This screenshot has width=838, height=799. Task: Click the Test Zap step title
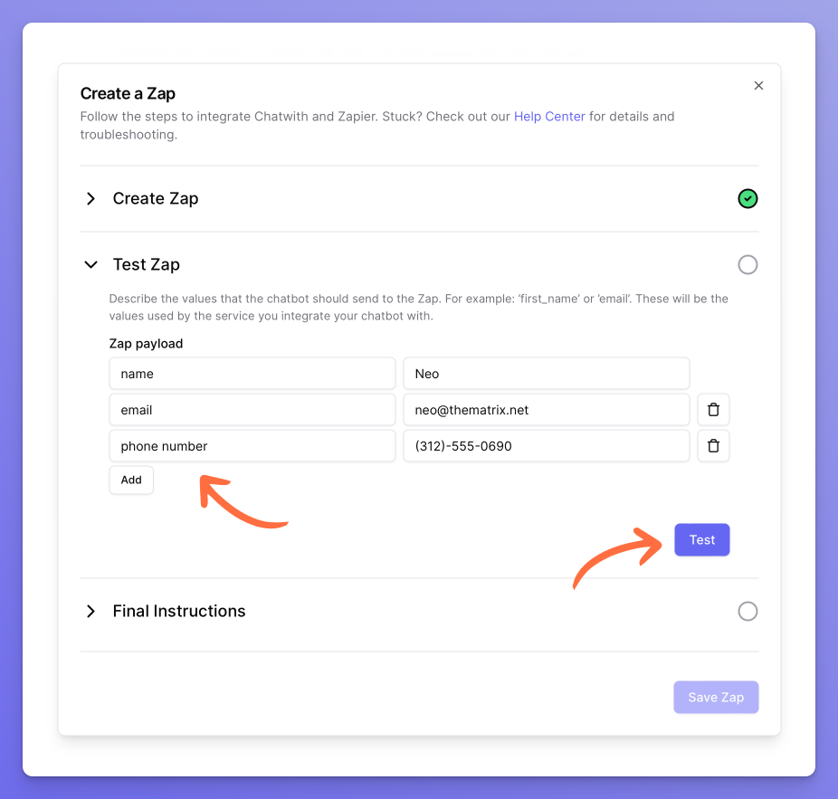(147, 265)
